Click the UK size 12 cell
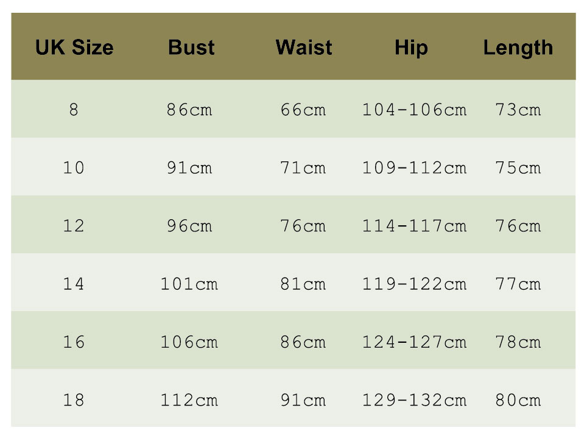This screenshot has width=587, height=439. coord(74,226)
